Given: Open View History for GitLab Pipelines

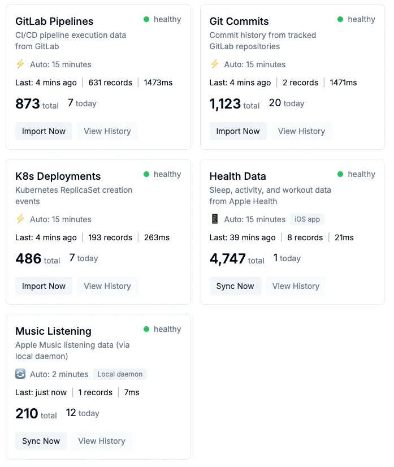Looking at the screenshot, I should point(107,131).
